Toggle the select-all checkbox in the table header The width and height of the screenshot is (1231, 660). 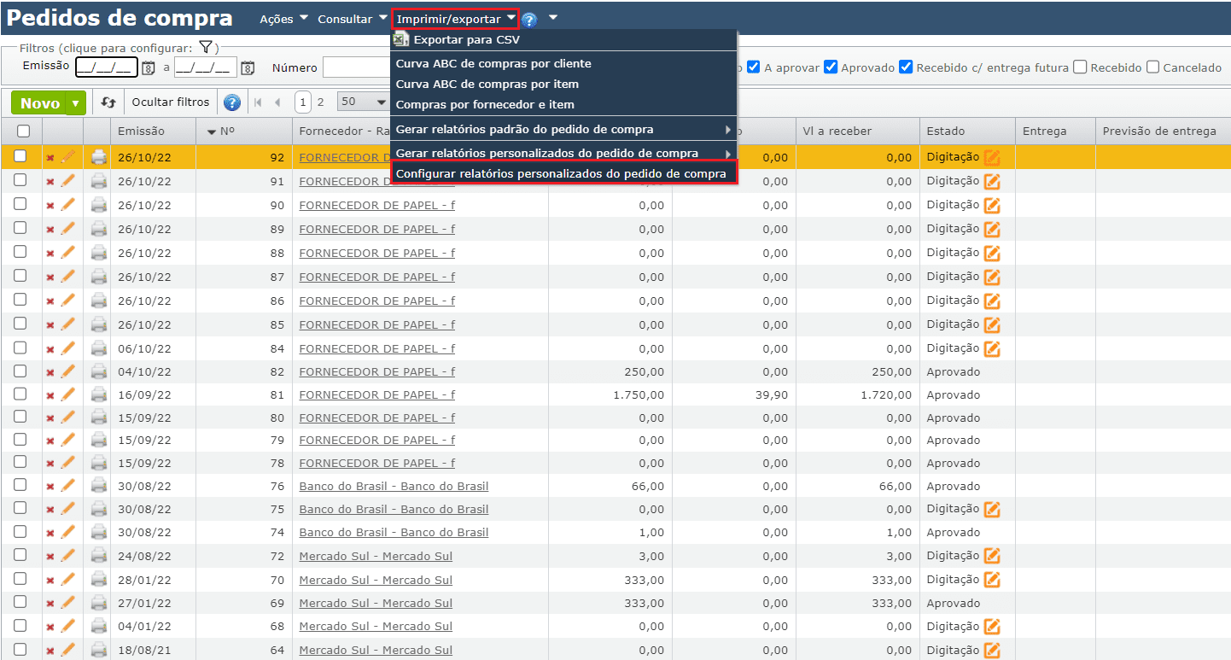[23, 131]
